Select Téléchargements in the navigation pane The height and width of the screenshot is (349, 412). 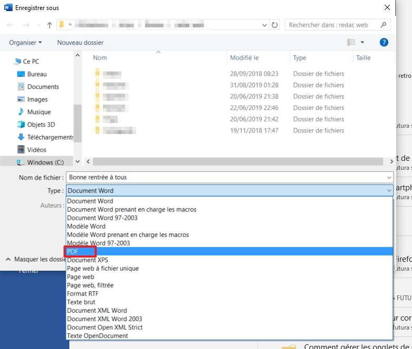pyautogui.click(x=50, y=137)
